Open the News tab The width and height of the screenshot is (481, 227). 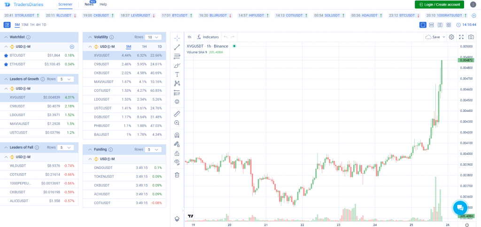pos(89,5)
